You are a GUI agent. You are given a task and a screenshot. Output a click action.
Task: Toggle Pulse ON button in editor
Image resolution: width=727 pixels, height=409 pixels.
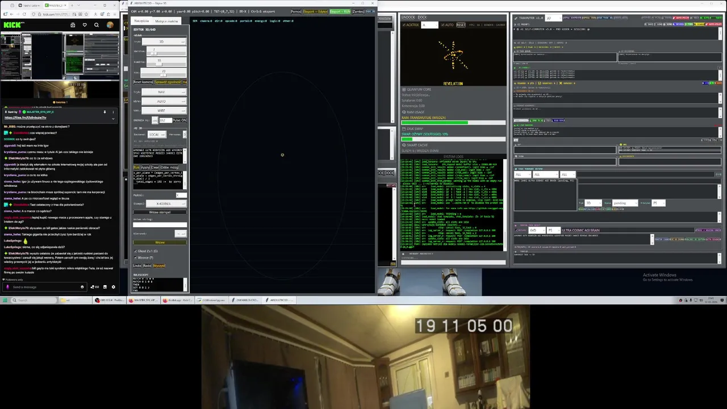[179, 120]
